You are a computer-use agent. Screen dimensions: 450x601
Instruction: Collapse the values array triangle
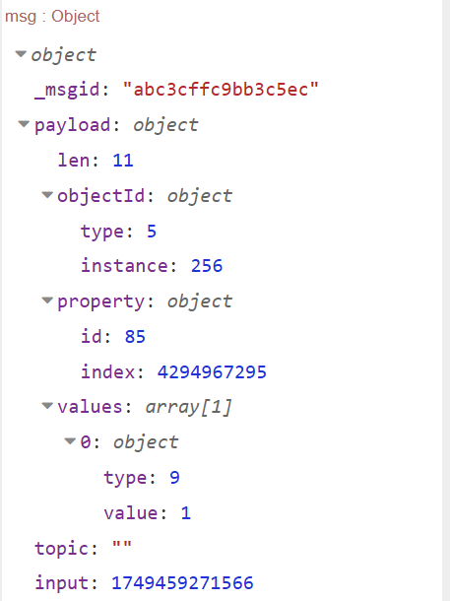pos(47,406)
